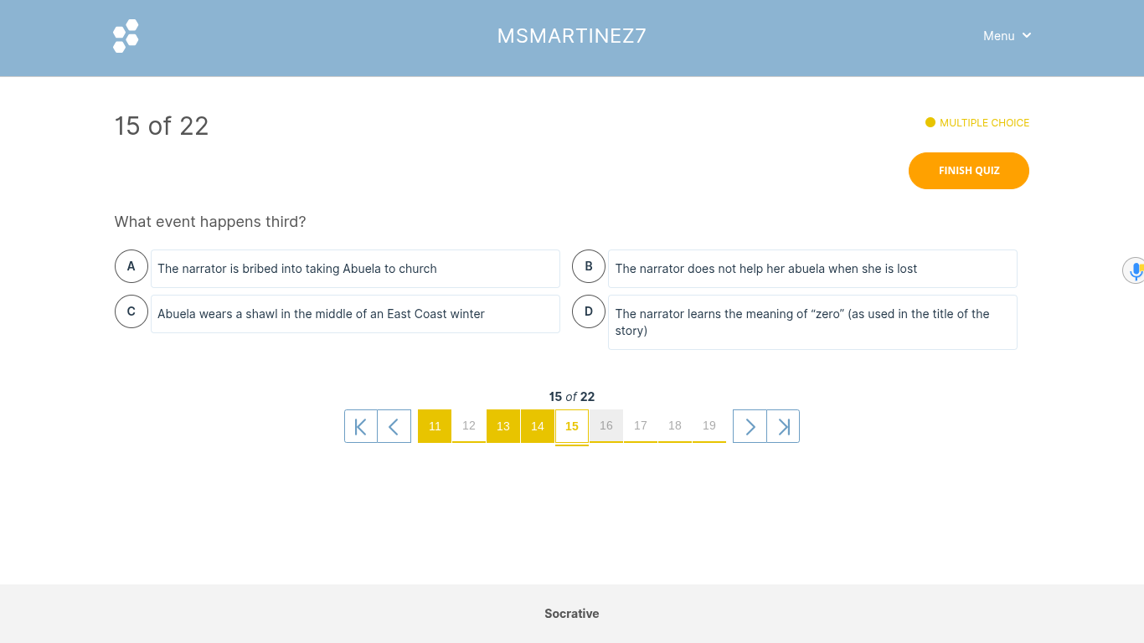Select answer text about bribed into church
The image size is (1144, 643).
click(x=297, y=269)
